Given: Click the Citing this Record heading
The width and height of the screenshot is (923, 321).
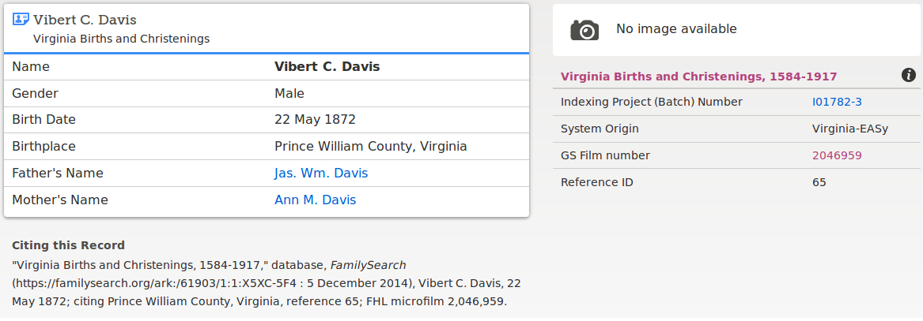Looking at the screenshot, I should 68,245.
